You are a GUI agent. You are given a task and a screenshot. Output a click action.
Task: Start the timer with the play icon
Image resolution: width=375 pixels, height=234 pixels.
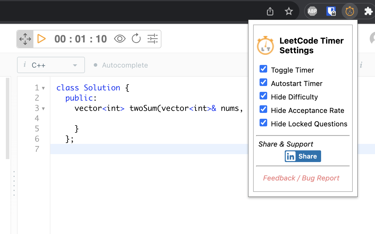pos(42,39)
